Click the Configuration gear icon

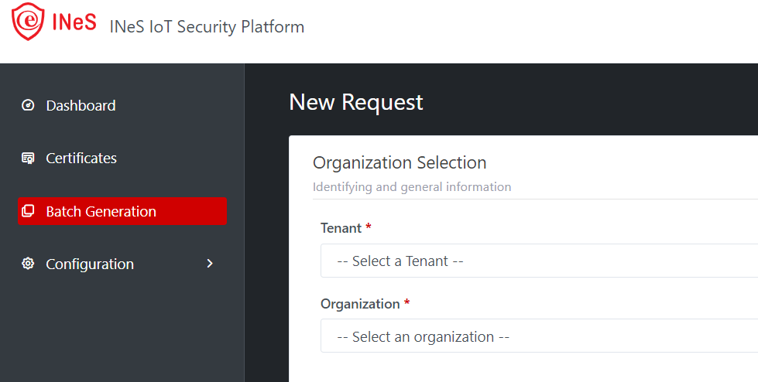(29, 264)
